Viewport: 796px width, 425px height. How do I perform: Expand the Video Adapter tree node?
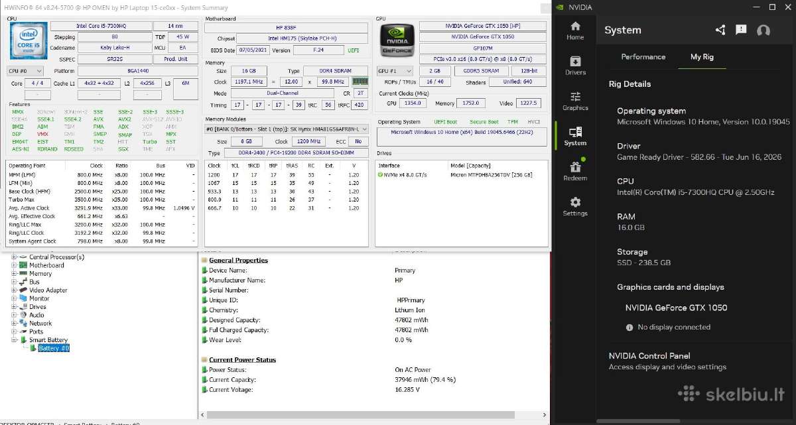14,290
